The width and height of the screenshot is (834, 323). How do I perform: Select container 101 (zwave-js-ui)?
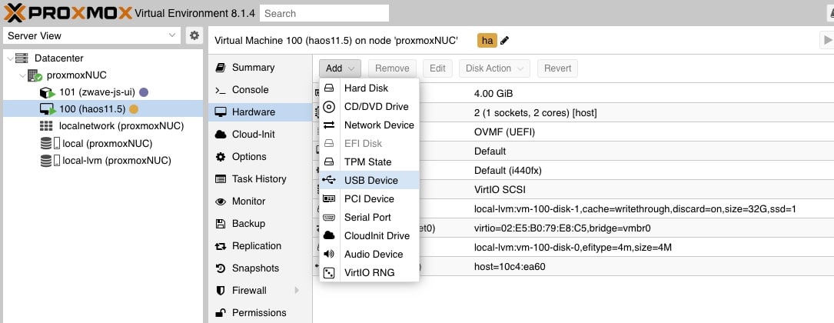[98, 92]
